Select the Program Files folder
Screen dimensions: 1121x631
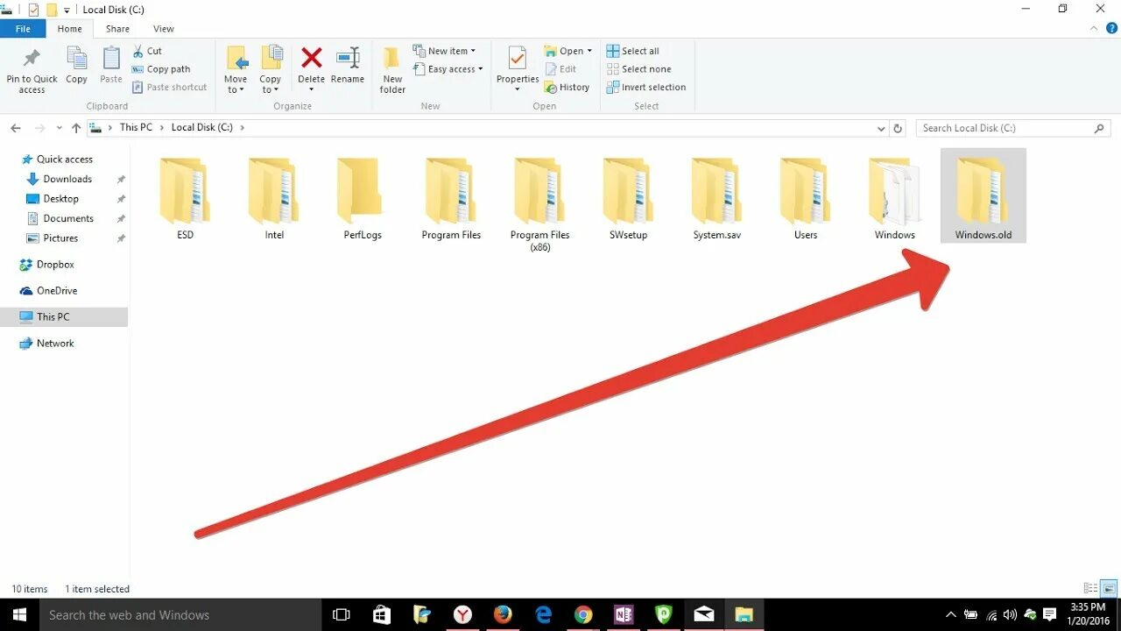(451, 197)
